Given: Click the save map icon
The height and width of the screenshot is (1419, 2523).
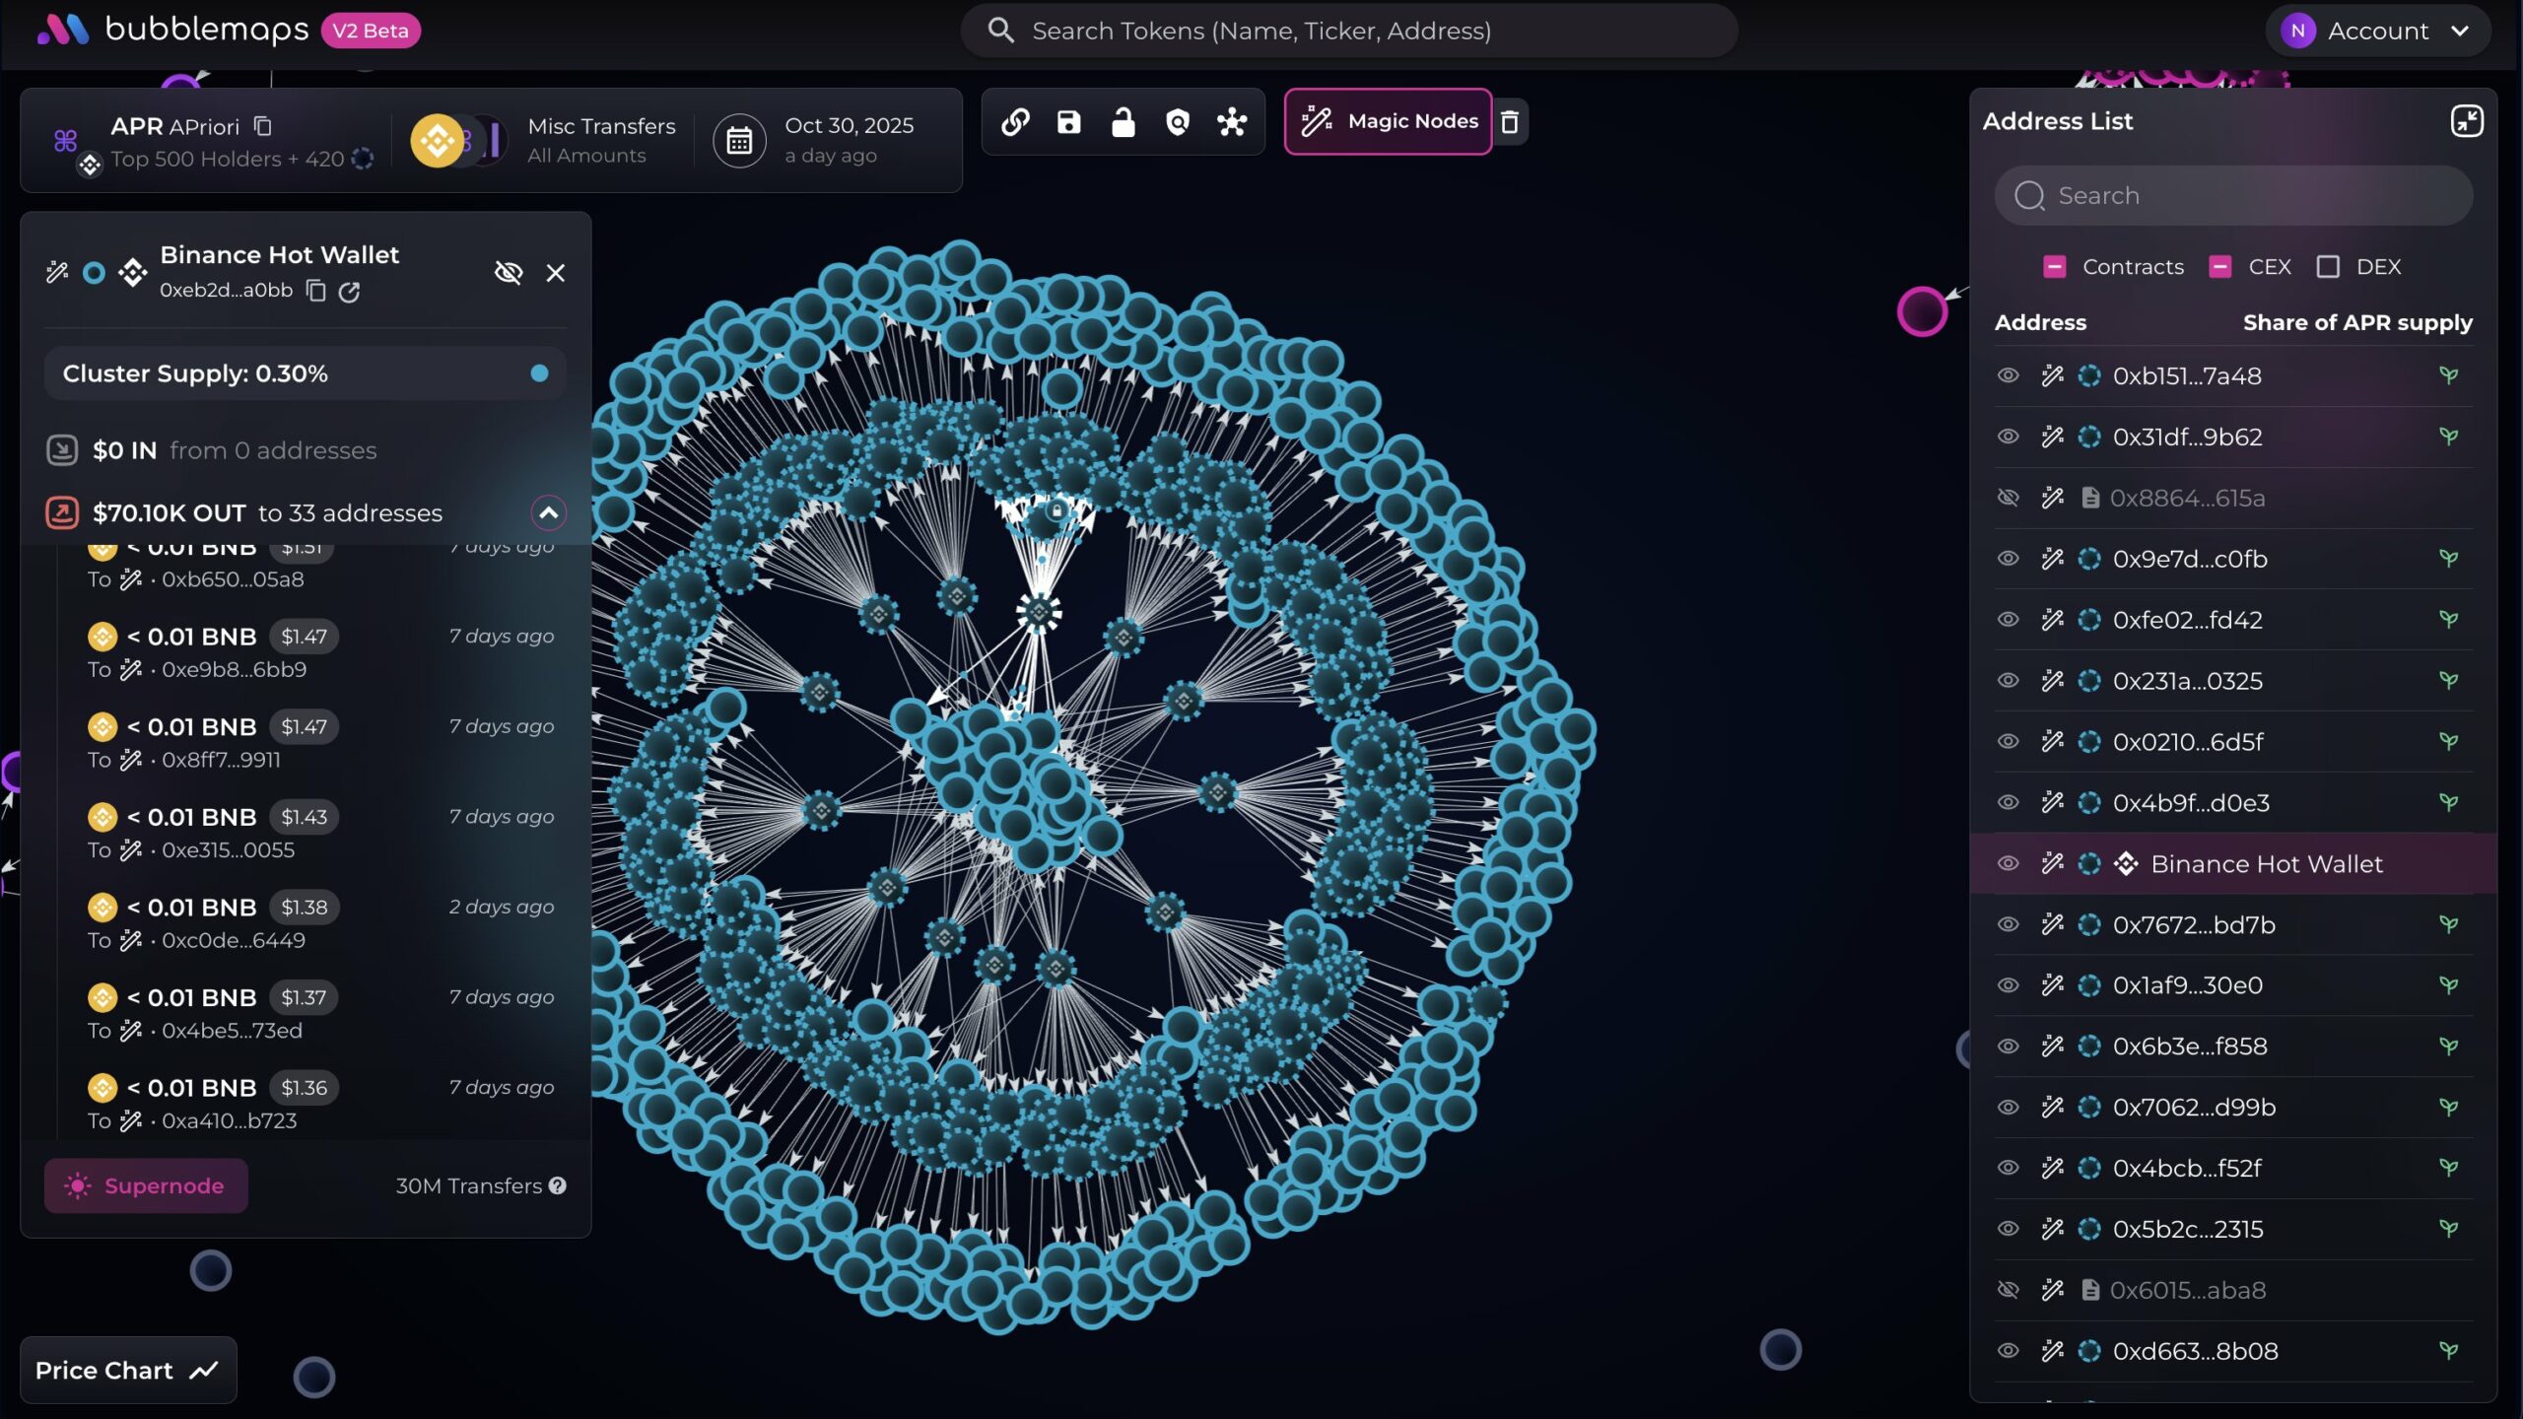Looking at the screenshot, I should [1069, 122].
